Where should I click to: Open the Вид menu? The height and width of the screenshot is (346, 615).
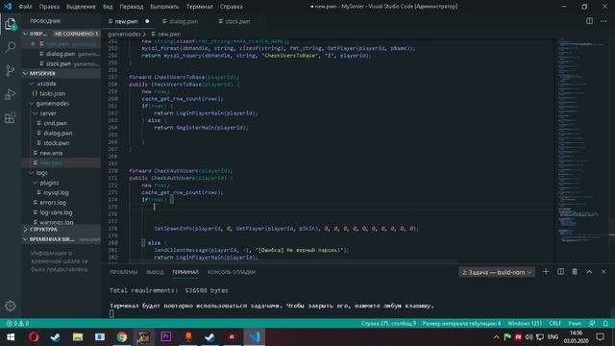(x=108, y=7)
